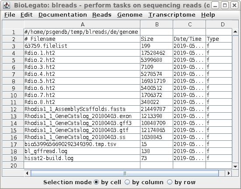Click row 12 header

click(13, 109)
